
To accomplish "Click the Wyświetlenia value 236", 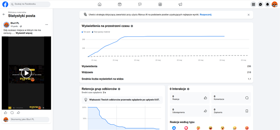I will 249,66.
